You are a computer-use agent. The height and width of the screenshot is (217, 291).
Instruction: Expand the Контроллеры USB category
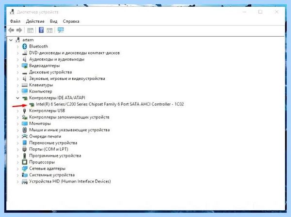tap(18, 111)
